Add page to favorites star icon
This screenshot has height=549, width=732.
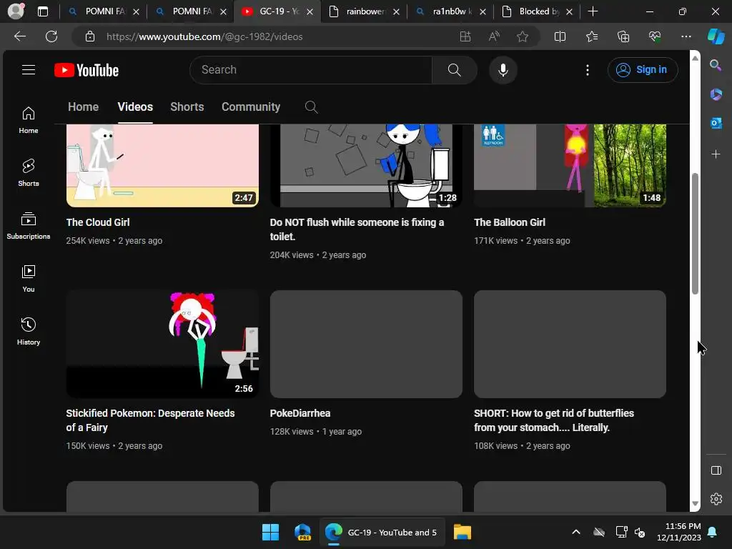[x=523, y=36]
